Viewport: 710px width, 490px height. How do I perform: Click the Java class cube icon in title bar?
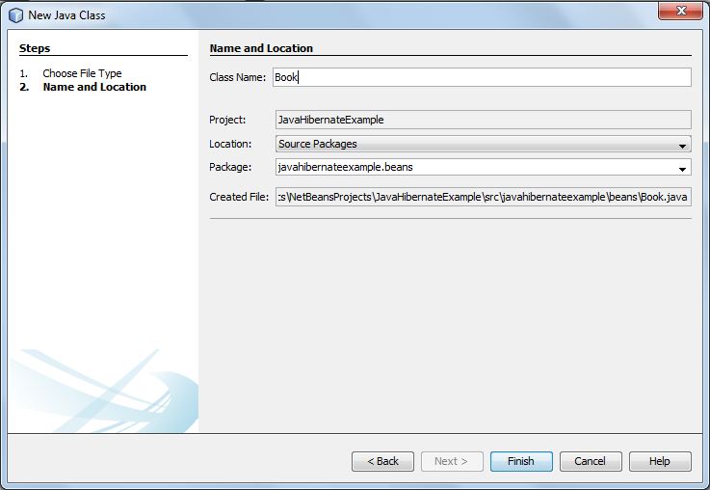[15, 15]
